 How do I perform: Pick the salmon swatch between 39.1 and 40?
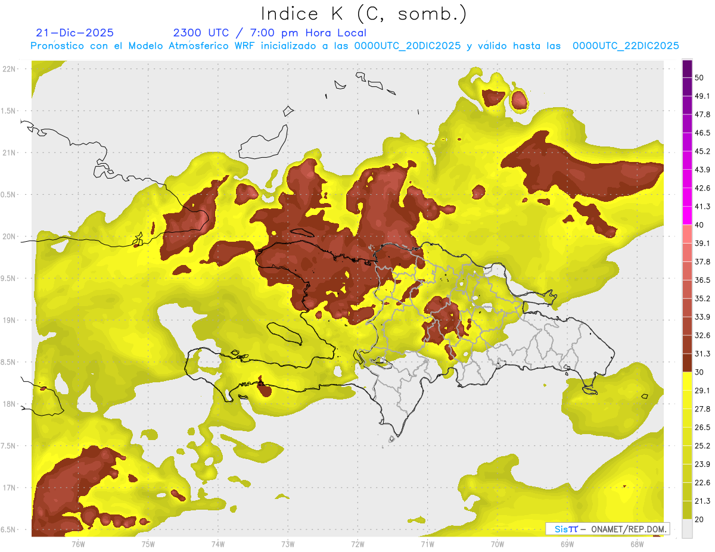687,234
